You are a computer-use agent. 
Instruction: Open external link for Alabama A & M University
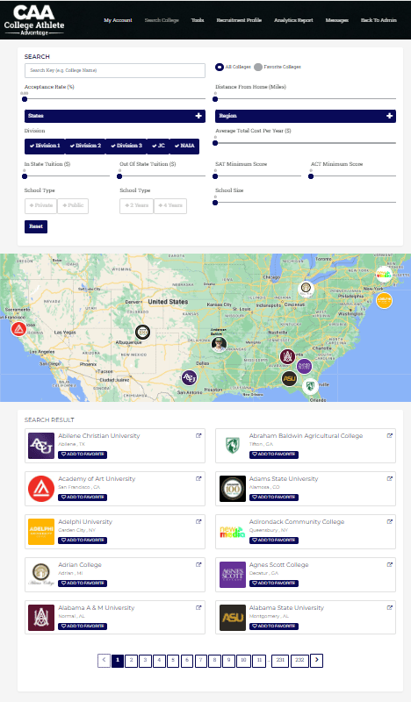click(x=198, y=607)
